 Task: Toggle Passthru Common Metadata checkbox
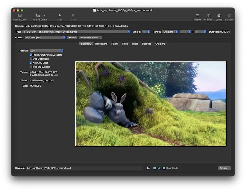(x=31, y=55)
